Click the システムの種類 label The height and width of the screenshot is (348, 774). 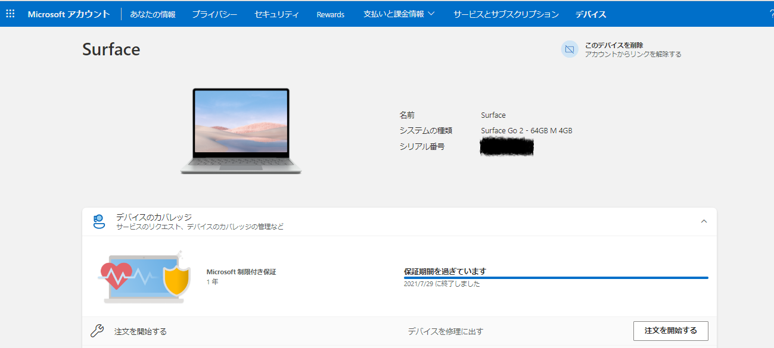425,131
